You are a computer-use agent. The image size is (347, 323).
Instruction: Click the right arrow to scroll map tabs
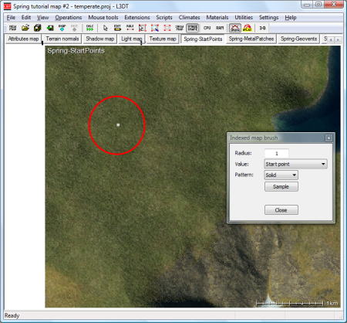[x=338, y=39]
